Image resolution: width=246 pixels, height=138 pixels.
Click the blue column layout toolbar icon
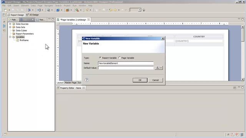[x=29, y=10]
